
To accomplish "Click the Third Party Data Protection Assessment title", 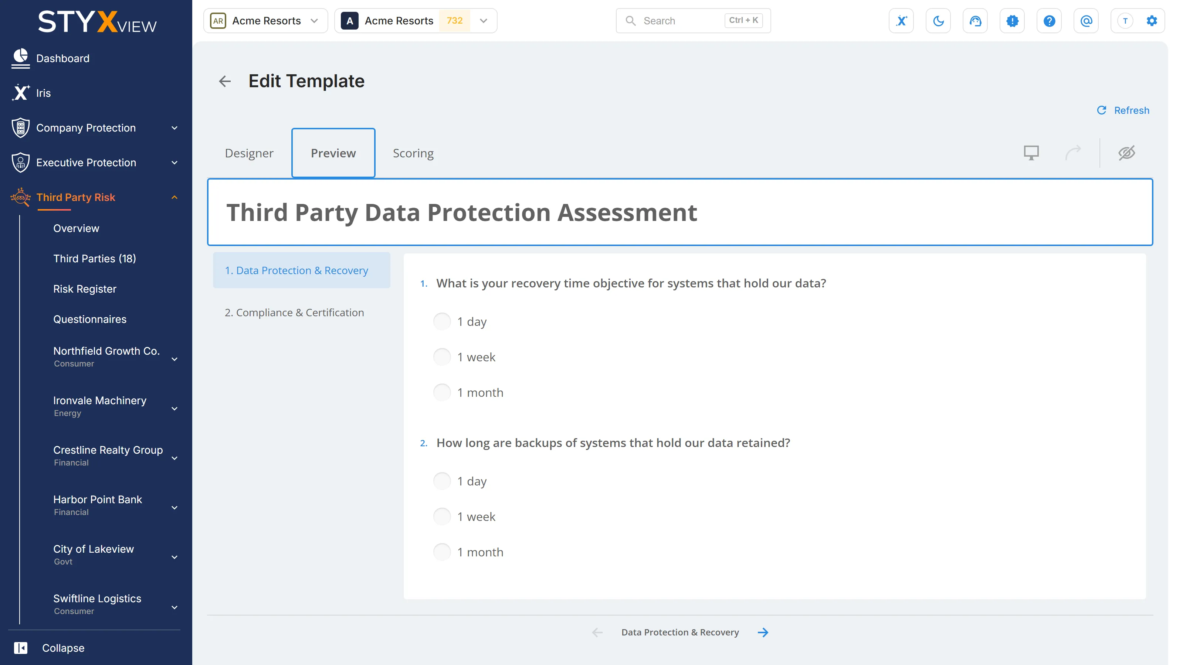I will pos(461,212).
